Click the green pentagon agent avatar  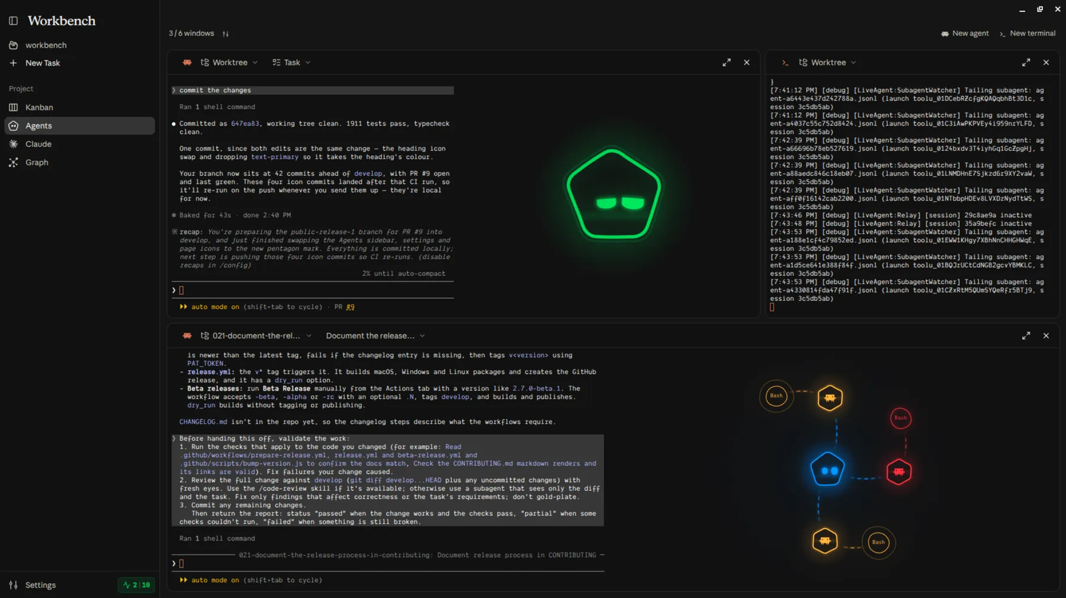614,194
